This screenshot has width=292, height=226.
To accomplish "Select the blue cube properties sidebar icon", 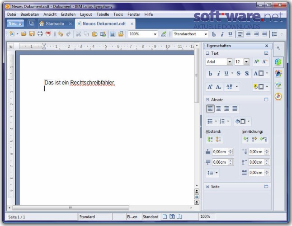I will 278,62.
